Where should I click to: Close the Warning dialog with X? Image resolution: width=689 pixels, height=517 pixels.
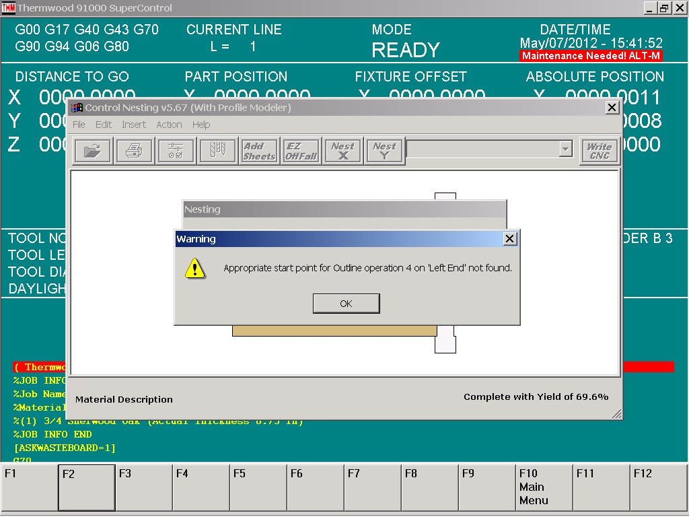click(x=510, y=239)
